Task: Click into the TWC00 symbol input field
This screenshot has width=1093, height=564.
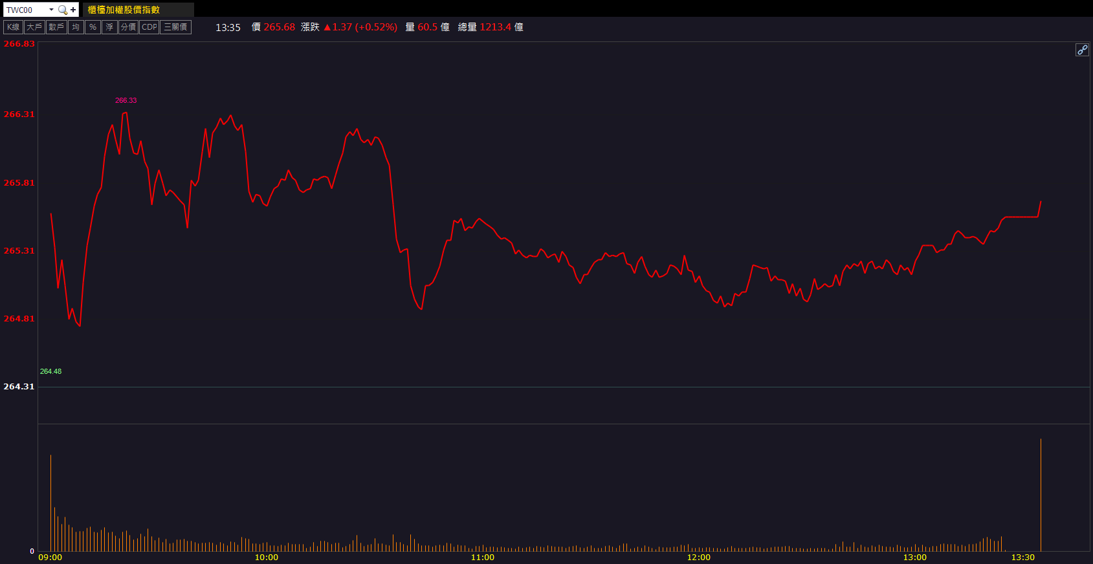Action: click(x=25, y=10)
